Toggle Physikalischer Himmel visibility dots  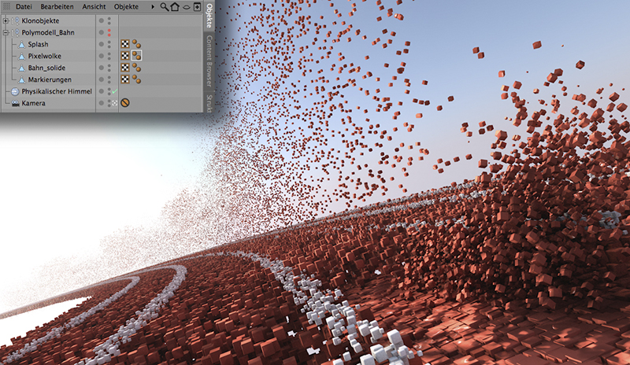coord(109,91)
